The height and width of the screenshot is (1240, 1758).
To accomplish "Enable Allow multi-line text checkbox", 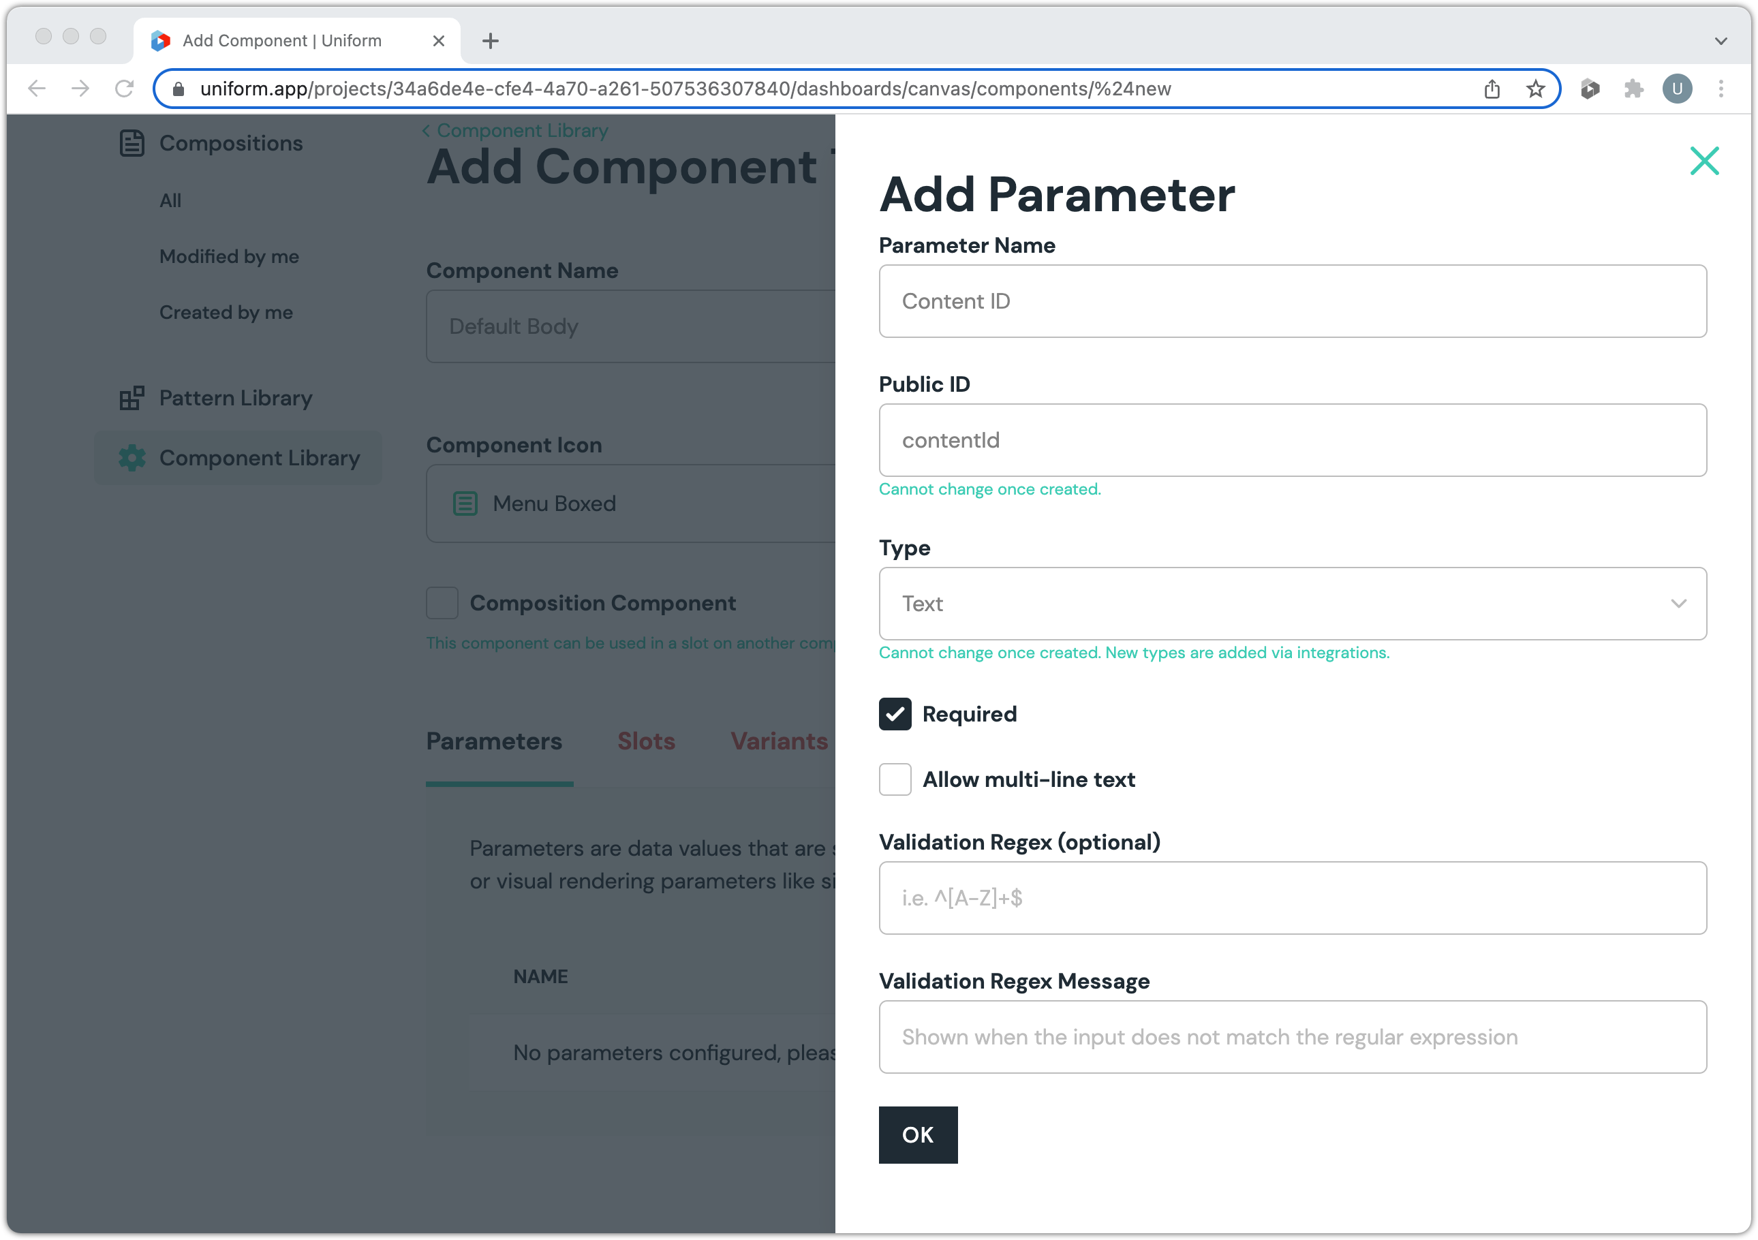I will click(x=894, y=779).
